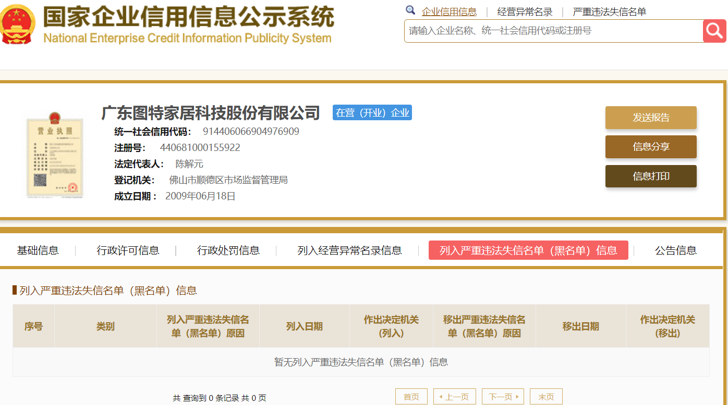Switch to the 基础信息 tab
The width and height of the screenshot is (728, 405).
[x=38, y=250]
